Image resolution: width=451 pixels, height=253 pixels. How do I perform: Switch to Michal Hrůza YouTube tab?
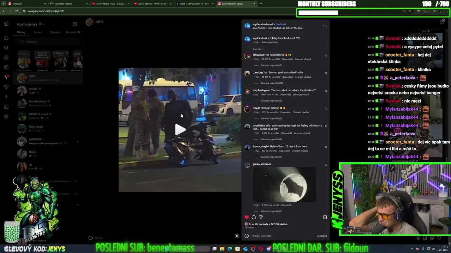point(111,4)
